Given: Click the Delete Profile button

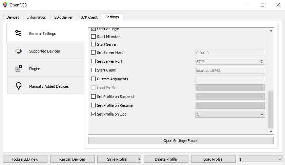Looking at the screenshot, I should click(166, 159).
